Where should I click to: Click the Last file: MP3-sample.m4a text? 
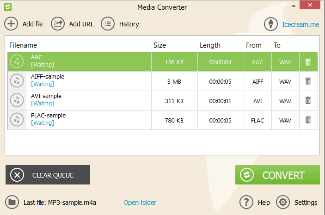tap(60, 203)
